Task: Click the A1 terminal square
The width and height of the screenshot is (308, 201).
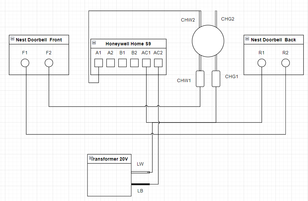Action: 98,63
